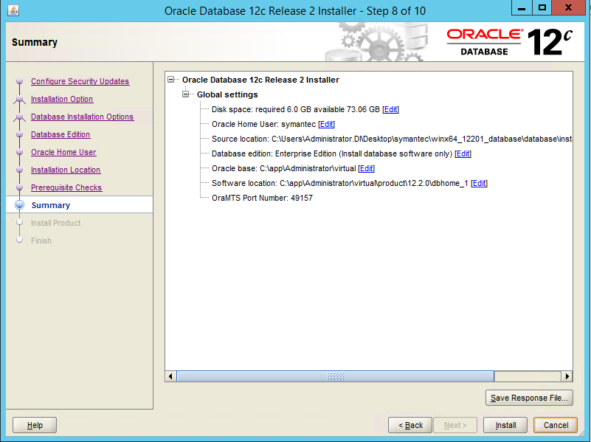The height and width of the screenshot is (442, 591).
Task: Click the Summary step bullet icon
Action: [20, 205]
